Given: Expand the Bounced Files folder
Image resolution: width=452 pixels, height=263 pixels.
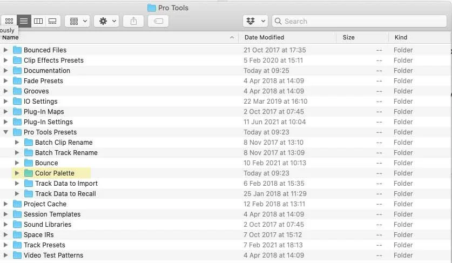Looking at the screenshot, I should pyautogui.click(x=5, y=50).
